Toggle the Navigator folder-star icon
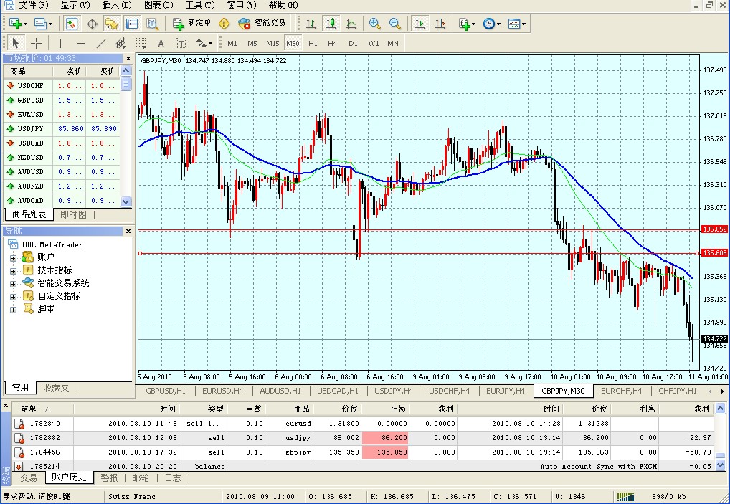730x504 pixels. [112, 23]
